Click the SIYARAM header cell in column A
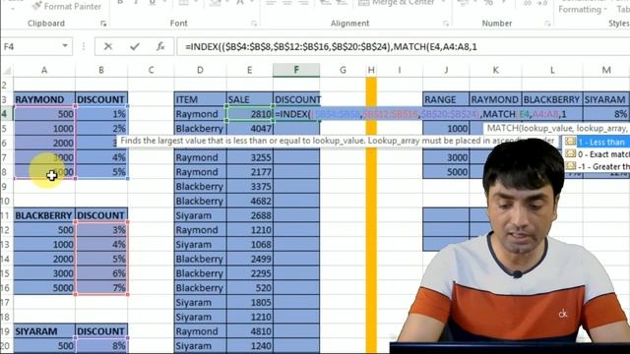 (44, 331)
